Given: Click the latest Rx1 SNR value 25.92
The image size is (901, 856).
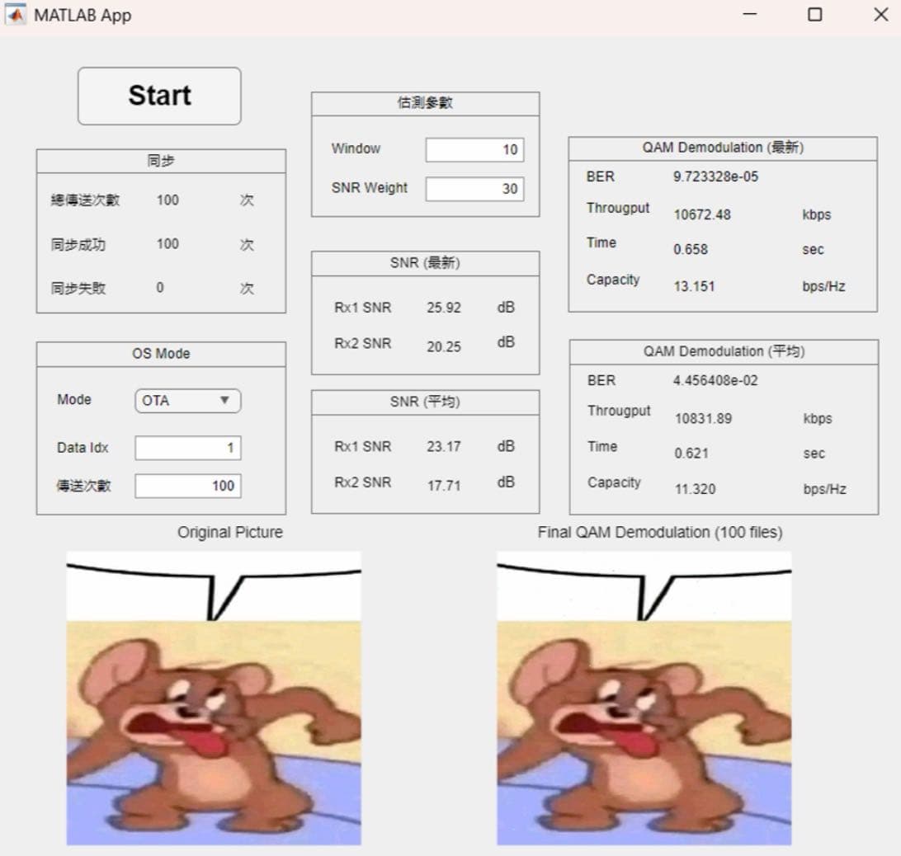Looking at the screenshot, I should coord(444,308).
